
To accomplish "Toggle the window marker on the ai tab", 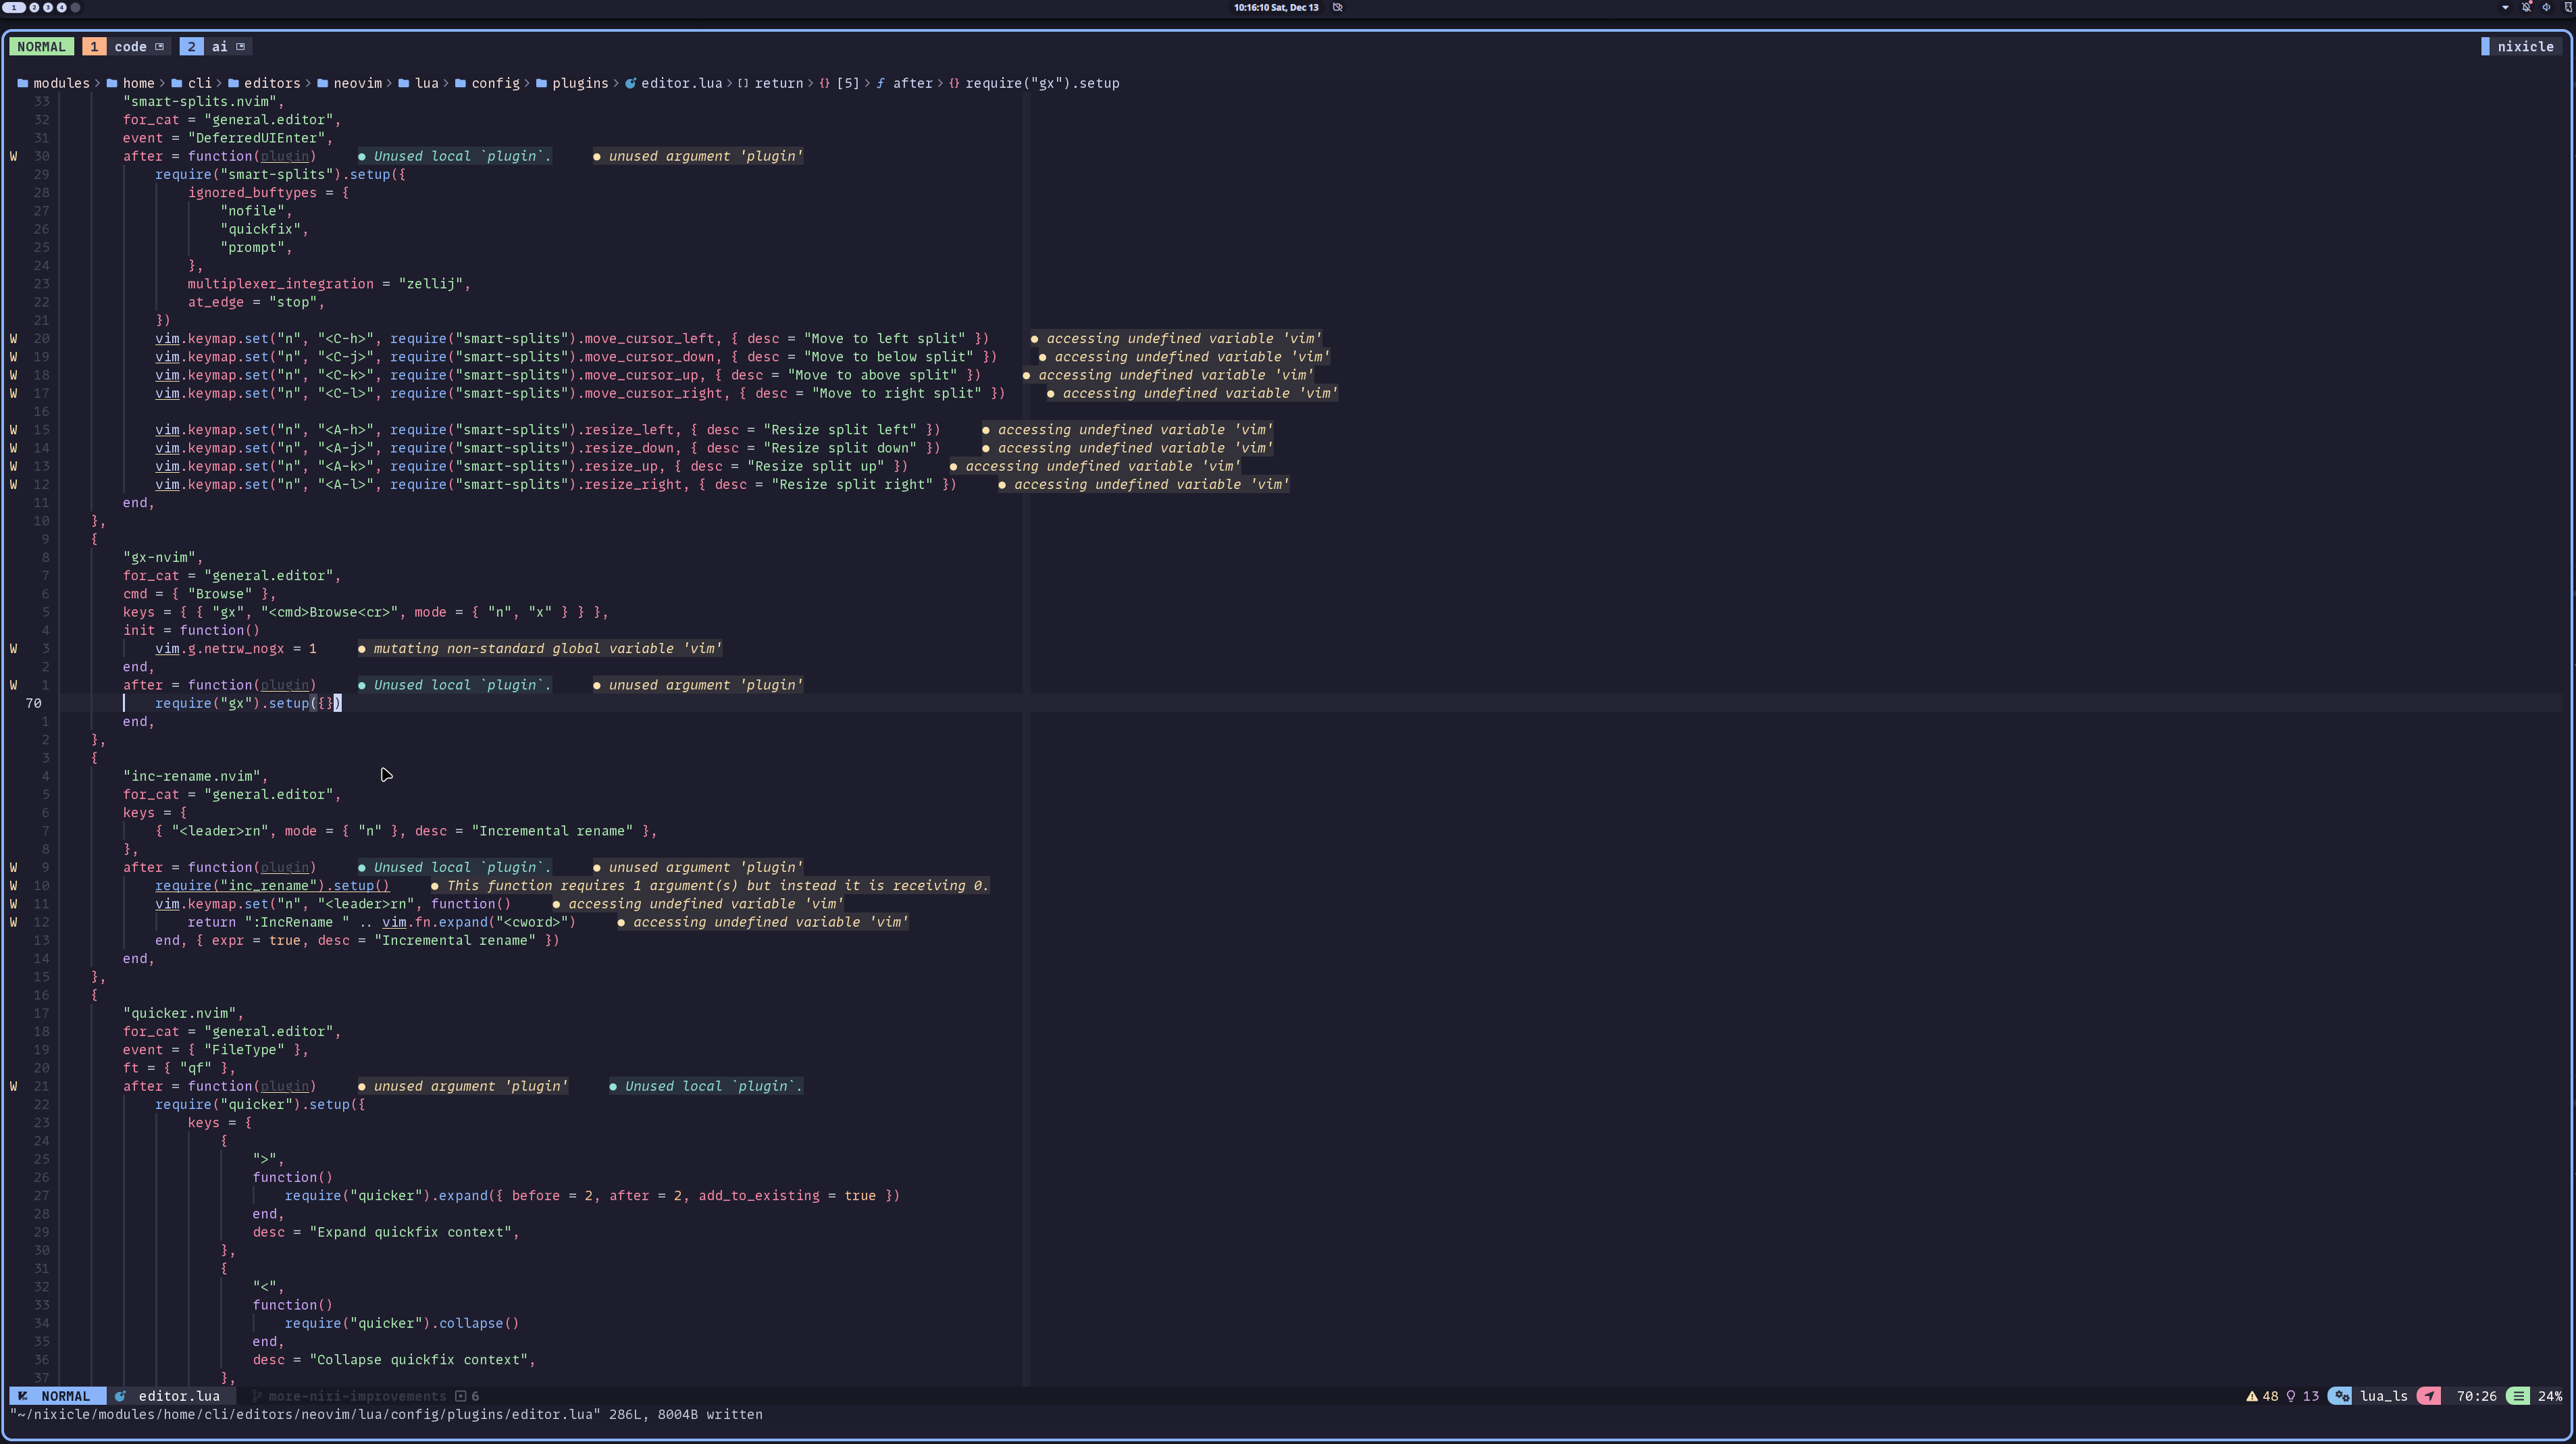I will 240,46.
